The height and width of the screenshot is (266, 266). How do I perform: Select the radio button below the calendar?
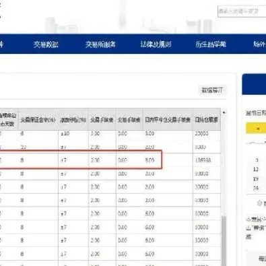click(259, 203)
